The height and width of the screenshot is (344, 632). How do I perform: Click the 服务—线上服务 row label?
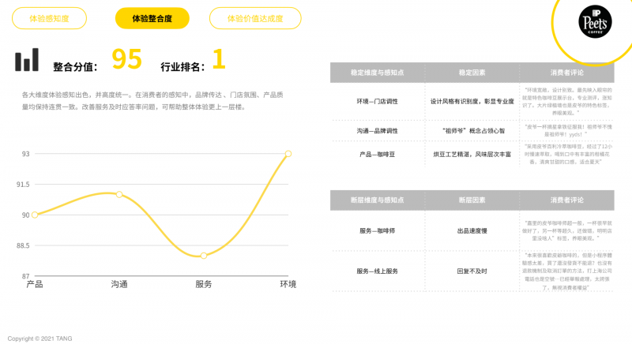click(x=377, y=271)
